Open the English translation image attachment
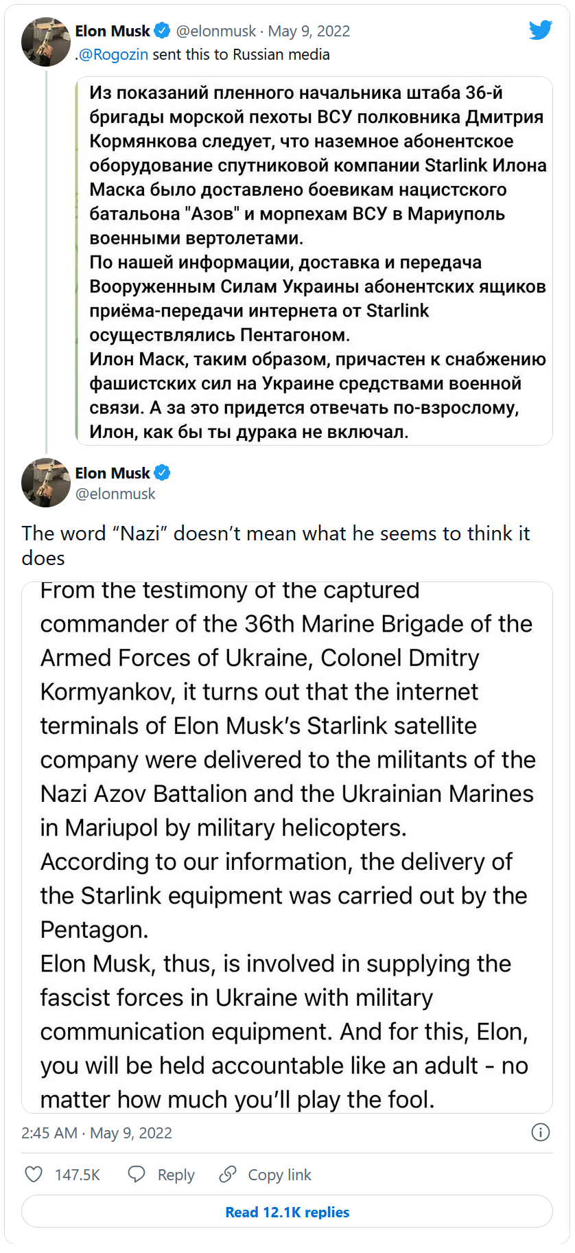 pos(287,847)
